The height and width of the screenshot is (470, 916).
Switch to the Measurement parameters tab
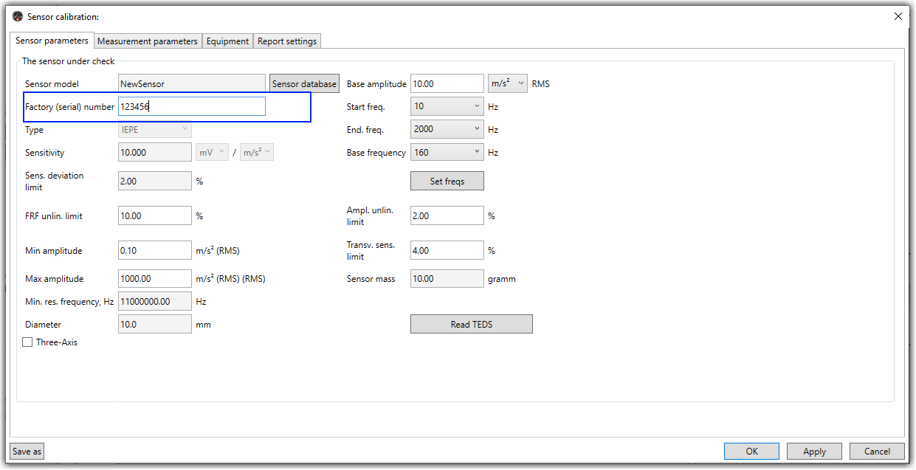point(148,41)
